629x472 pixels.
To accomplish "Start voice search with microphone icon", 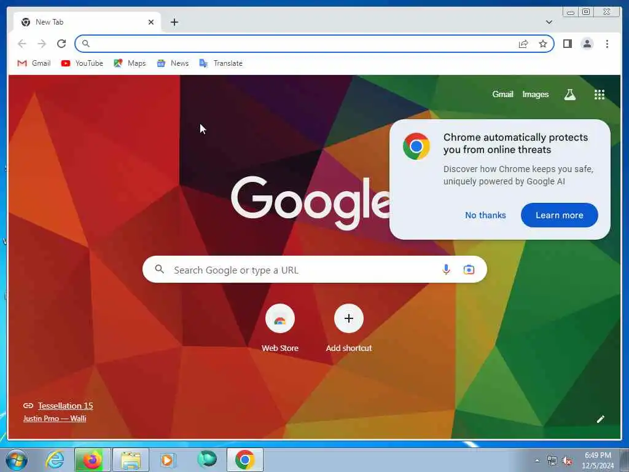I will [446, 269].
